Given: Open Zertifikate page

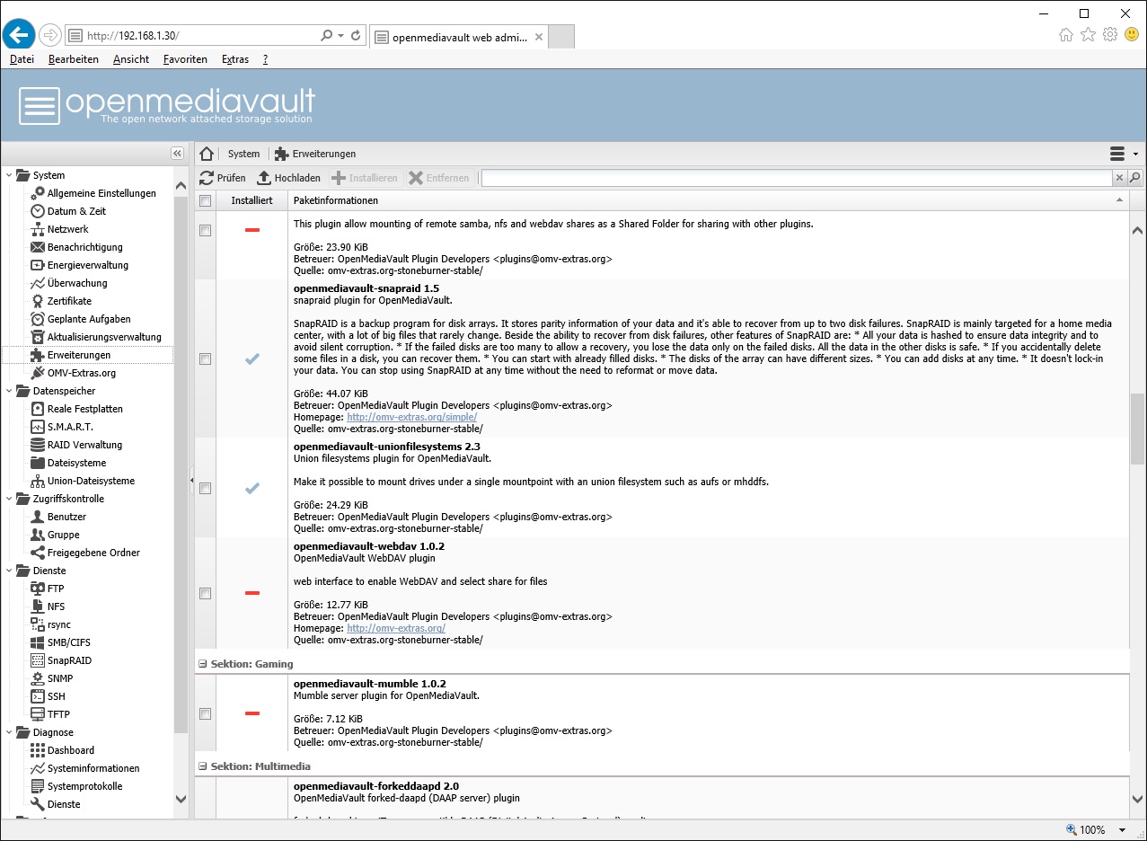Looking at the screenshot, I should tap(69, 301).
